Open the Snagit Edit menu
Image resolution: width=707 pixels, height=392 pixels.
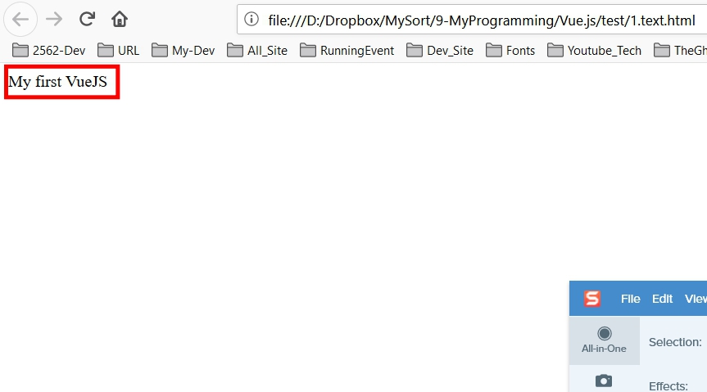663,299
